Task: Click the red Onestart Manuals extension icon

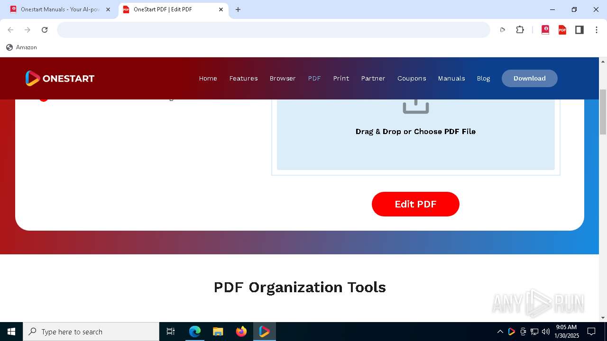Action: coord(545,30)
